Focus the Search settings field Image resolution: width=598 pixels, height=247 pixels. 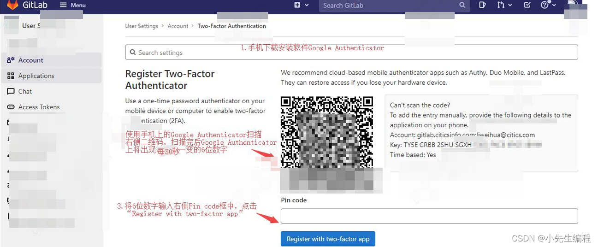pyautogui.click(x=351, y=52)
